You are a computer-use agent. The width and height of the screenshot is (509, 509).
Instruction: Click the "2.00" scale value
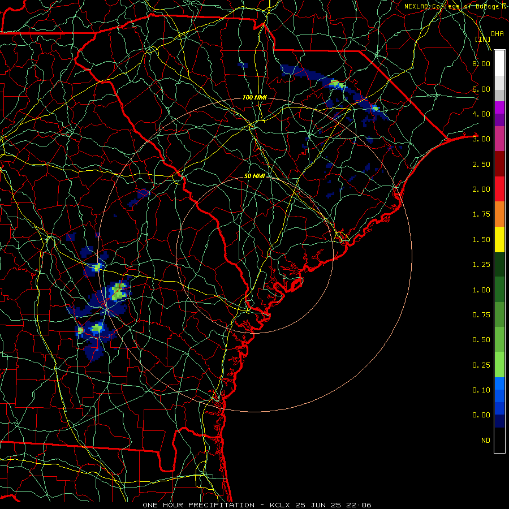pyautogui.click(x=481, y=189)
